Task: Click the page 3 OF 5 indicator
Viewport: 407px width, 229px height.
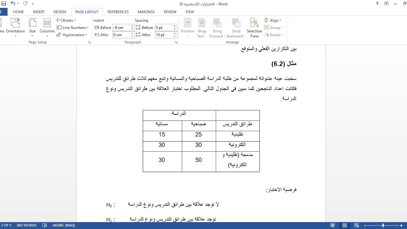Action: 6,225
